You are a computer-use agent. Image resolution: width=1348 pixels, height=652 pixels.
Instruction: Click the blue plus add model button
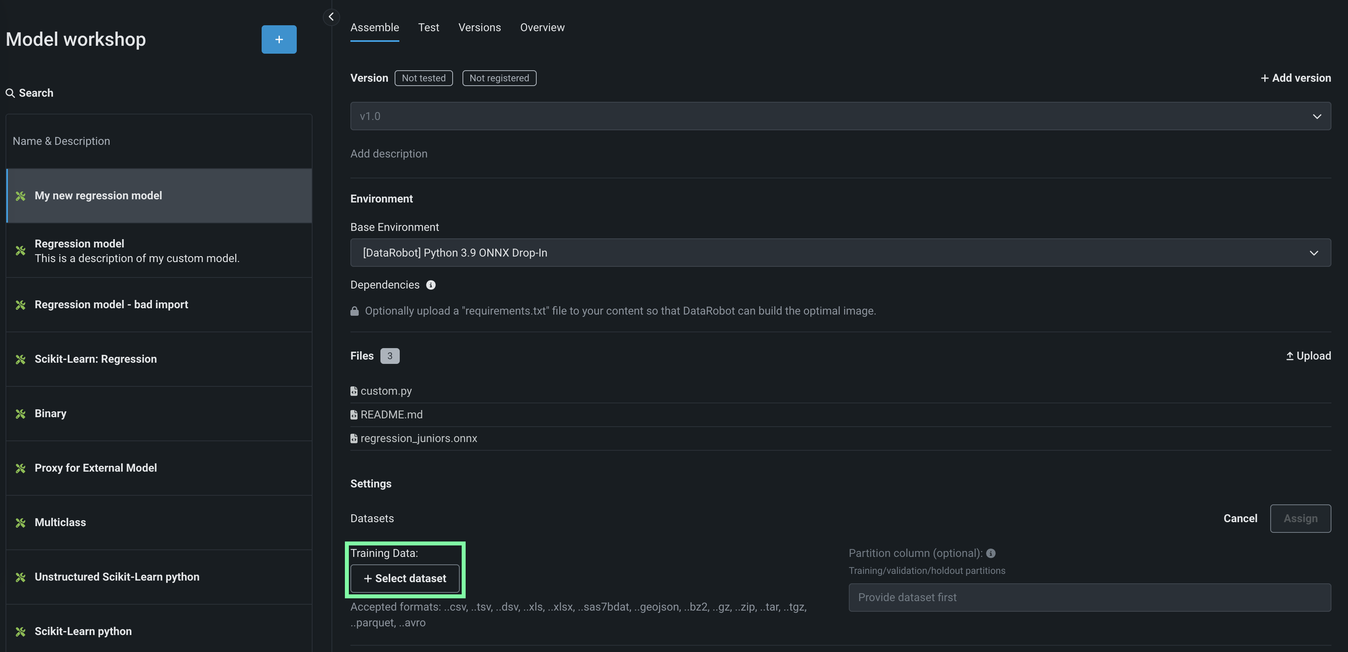tap(279, 39)
